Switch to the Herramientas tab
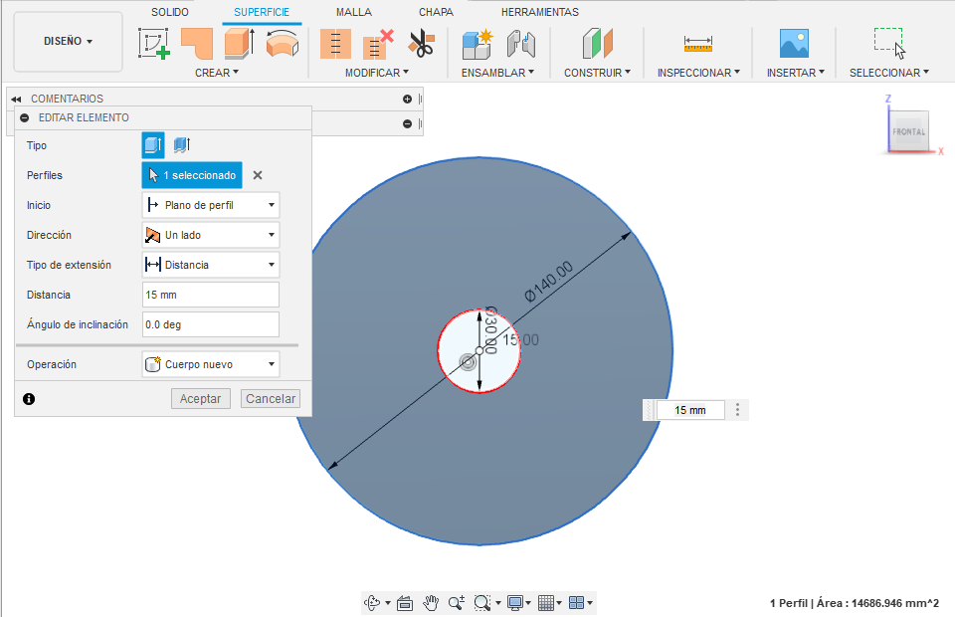The height and width of the screenshot is (617, 955). coord(539,12)
